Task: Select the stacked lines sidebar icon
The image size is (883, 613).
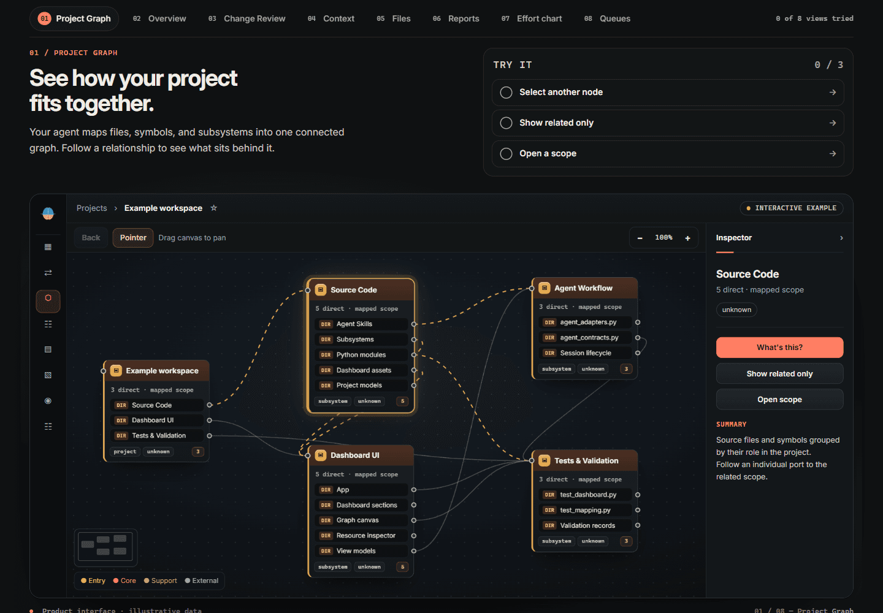Action: click(x=48, y=349)
